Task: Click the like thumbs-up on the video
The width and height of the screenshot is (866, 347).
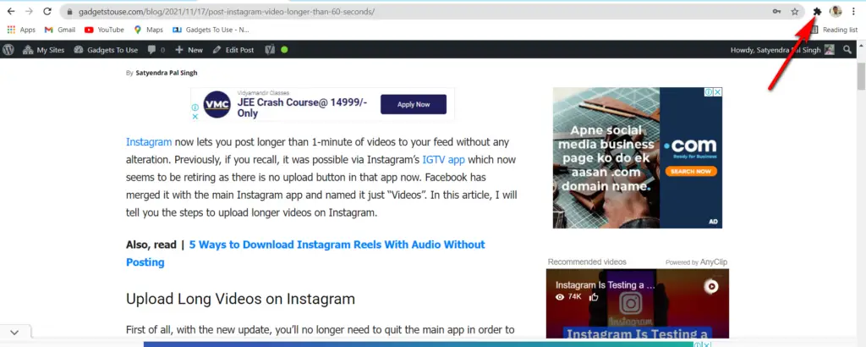Action: coord(594,297)
